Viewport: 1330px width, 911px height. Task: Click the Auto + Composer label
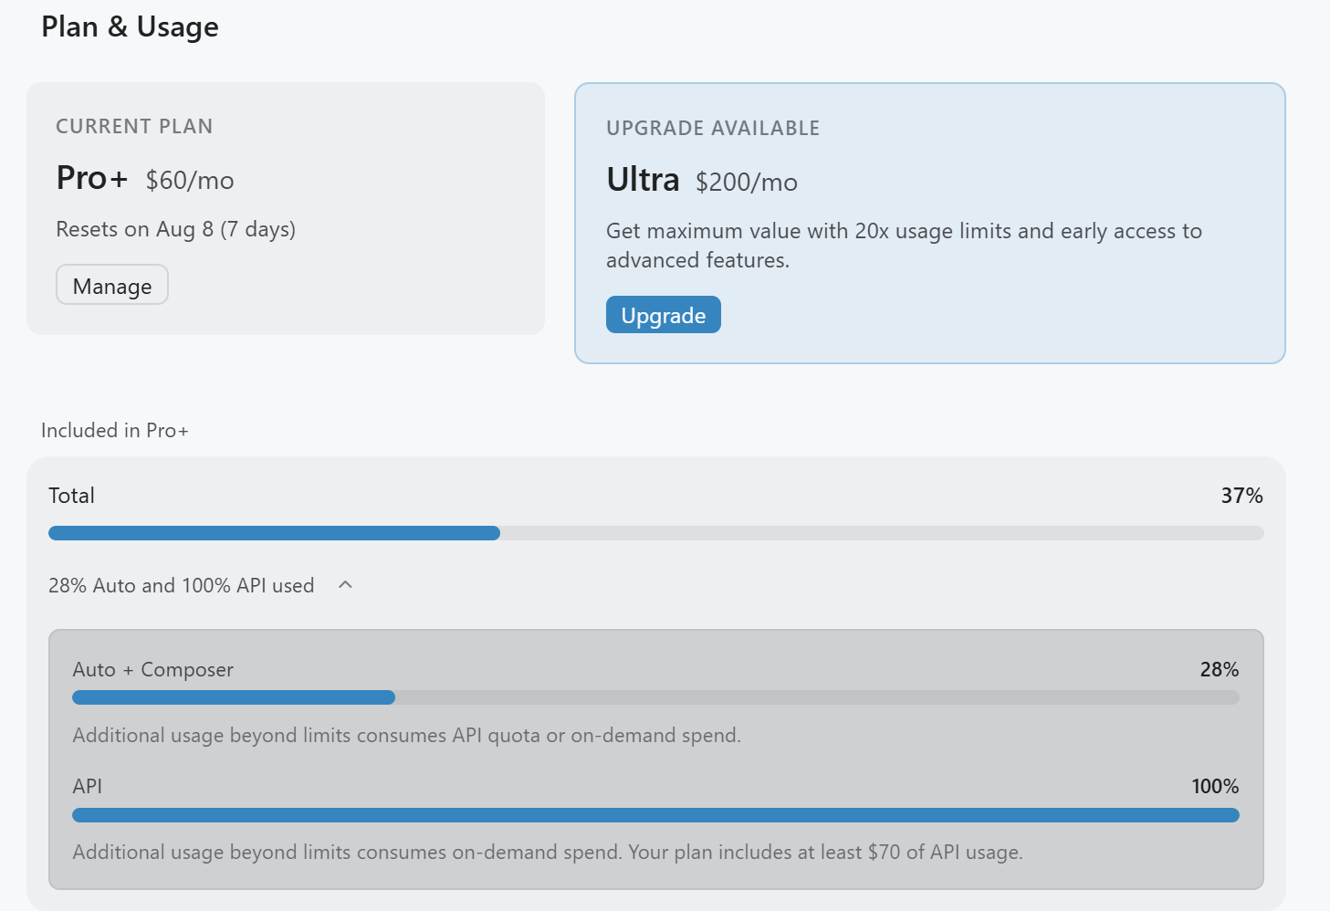click(x=153, y=669)
